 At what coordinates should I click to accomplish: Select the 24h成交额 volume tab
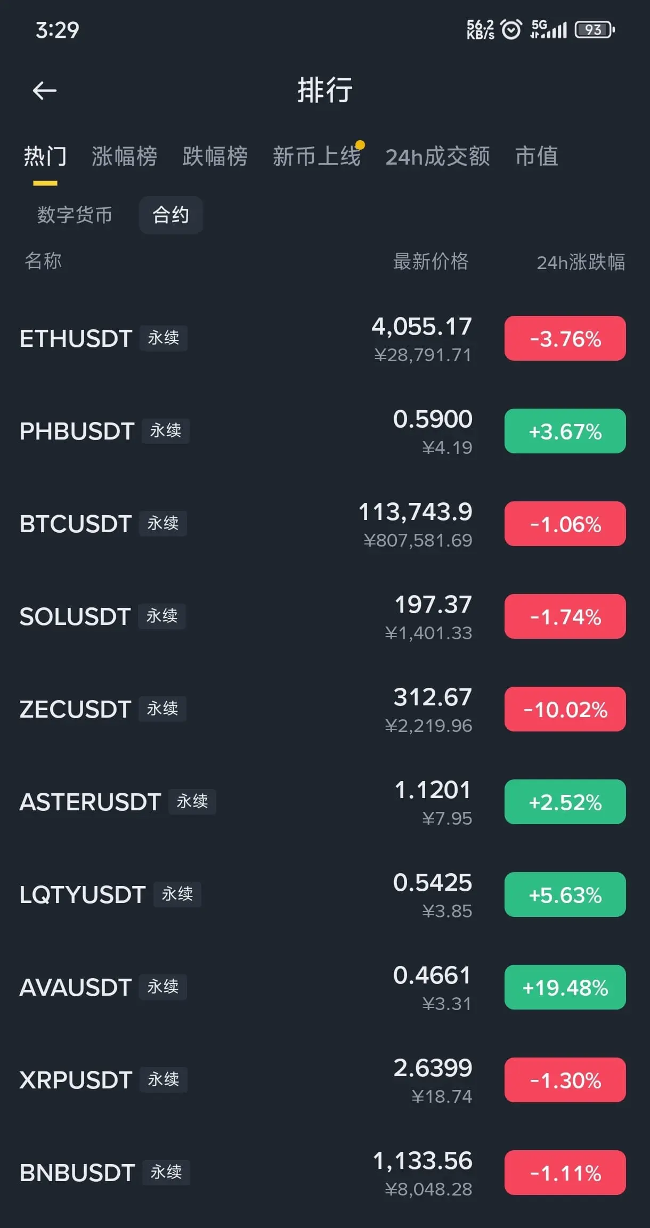point(437,157)
